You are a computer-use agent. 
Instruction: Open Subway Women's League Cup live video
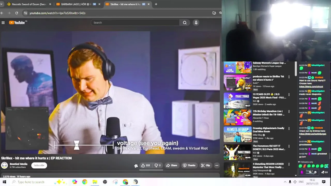tap(238, 67)
